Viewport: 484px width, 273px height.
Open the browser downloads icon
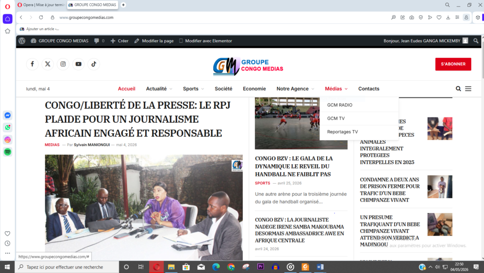pos(448,18)
